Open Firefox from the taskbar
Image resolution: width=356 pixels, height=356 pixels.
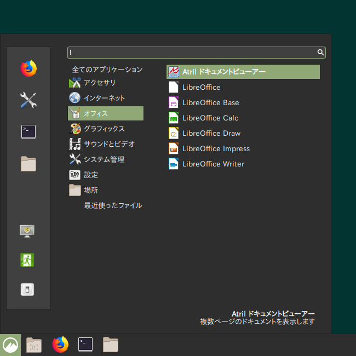[60, 344]
